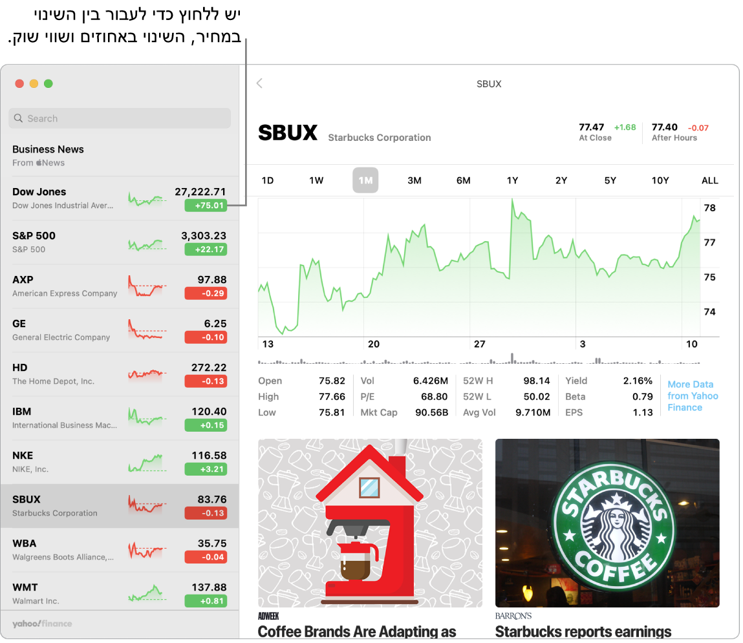Click the Mkt Cap value 90.56B
The height and width of the screenshot is (643, 743).
pyautogui.click(x=432, y=413)
